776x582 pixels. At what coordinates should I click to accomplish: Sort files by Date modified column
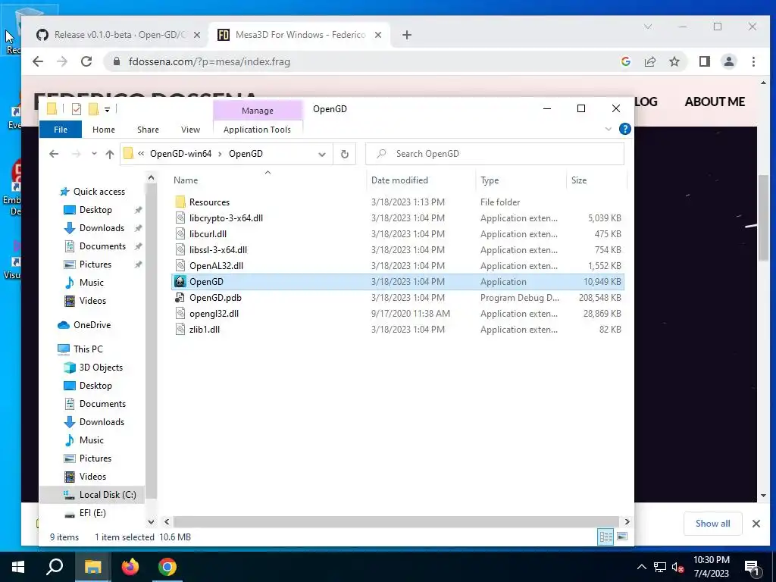(x=399, y=180)
